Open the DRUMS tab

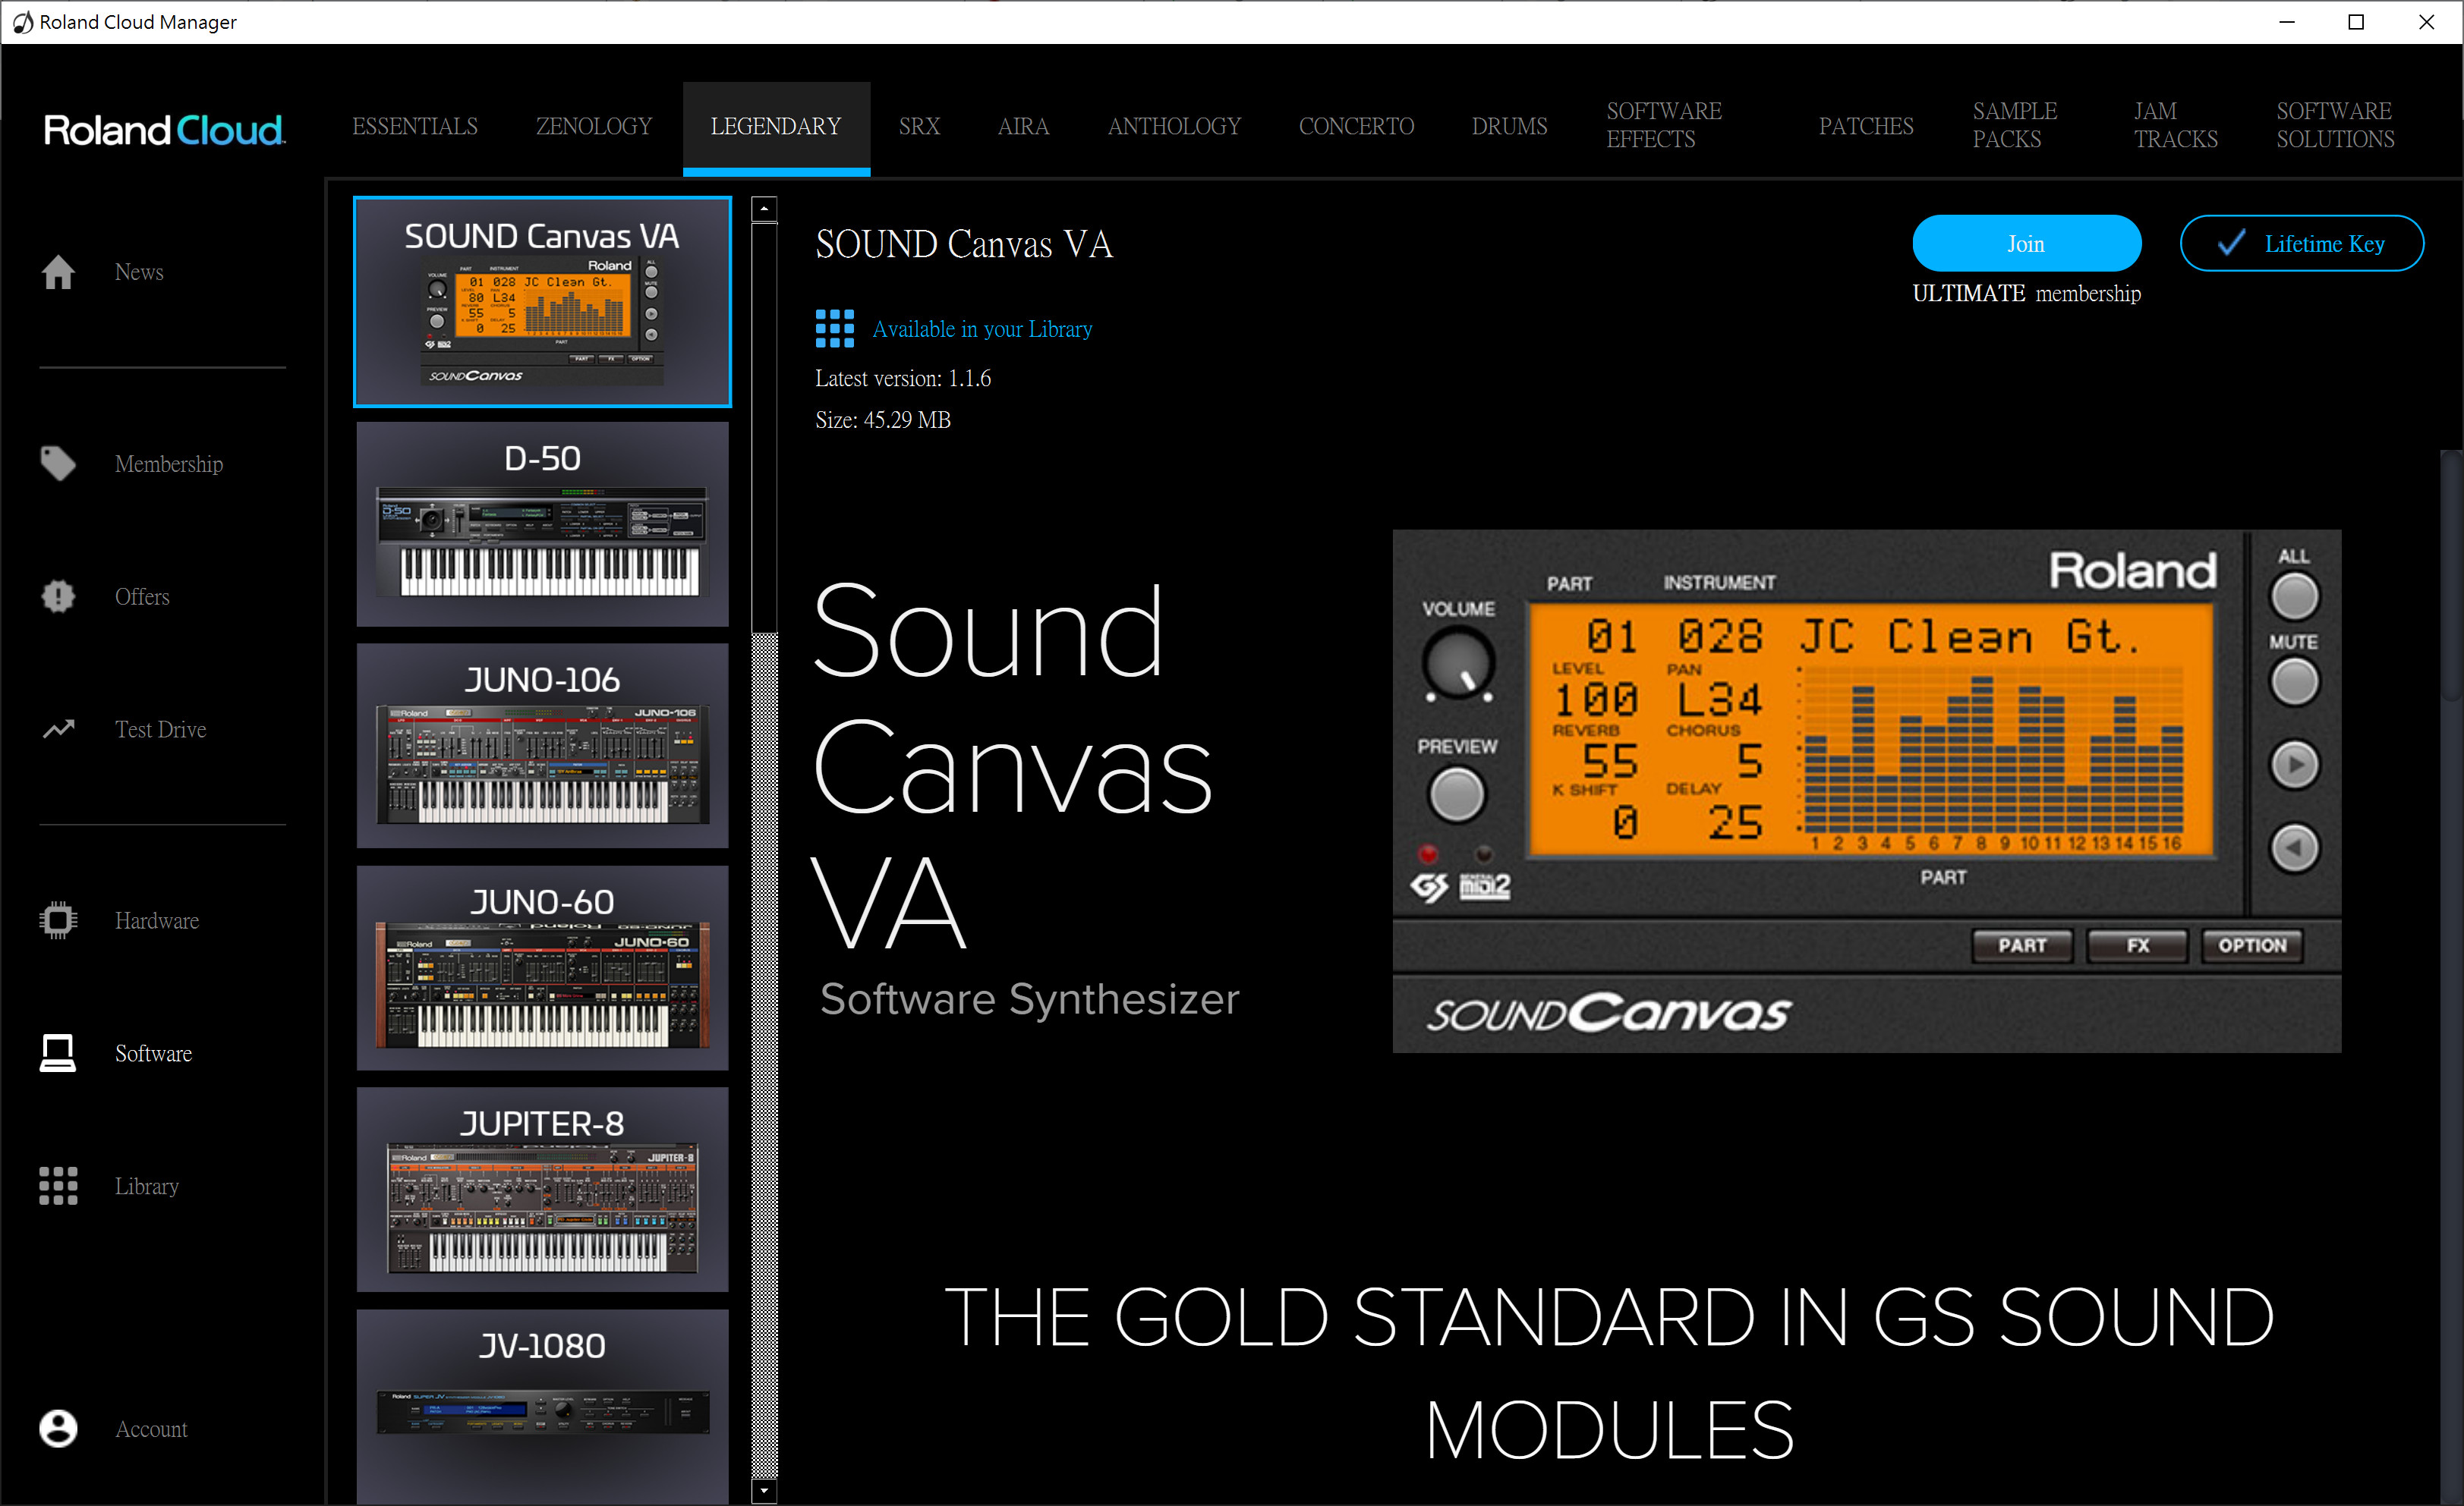pos(1509,126)
